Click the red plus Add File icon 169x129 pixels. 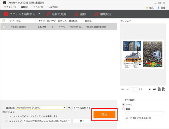[6, 14]
